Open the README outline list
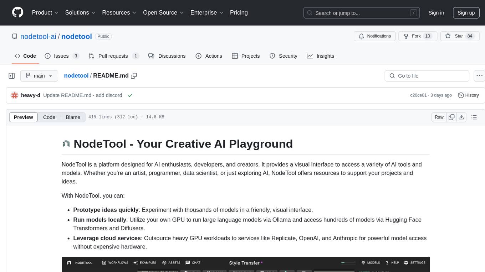The image size is (485, 272). point(474,117)
